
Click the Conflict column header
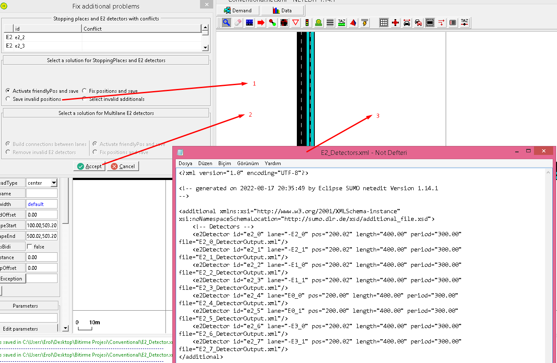click(142, 29)
